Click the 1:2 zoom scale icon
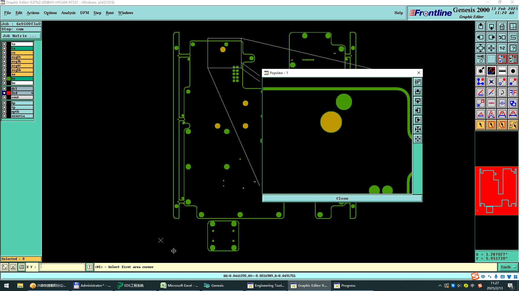 point(502,48)
